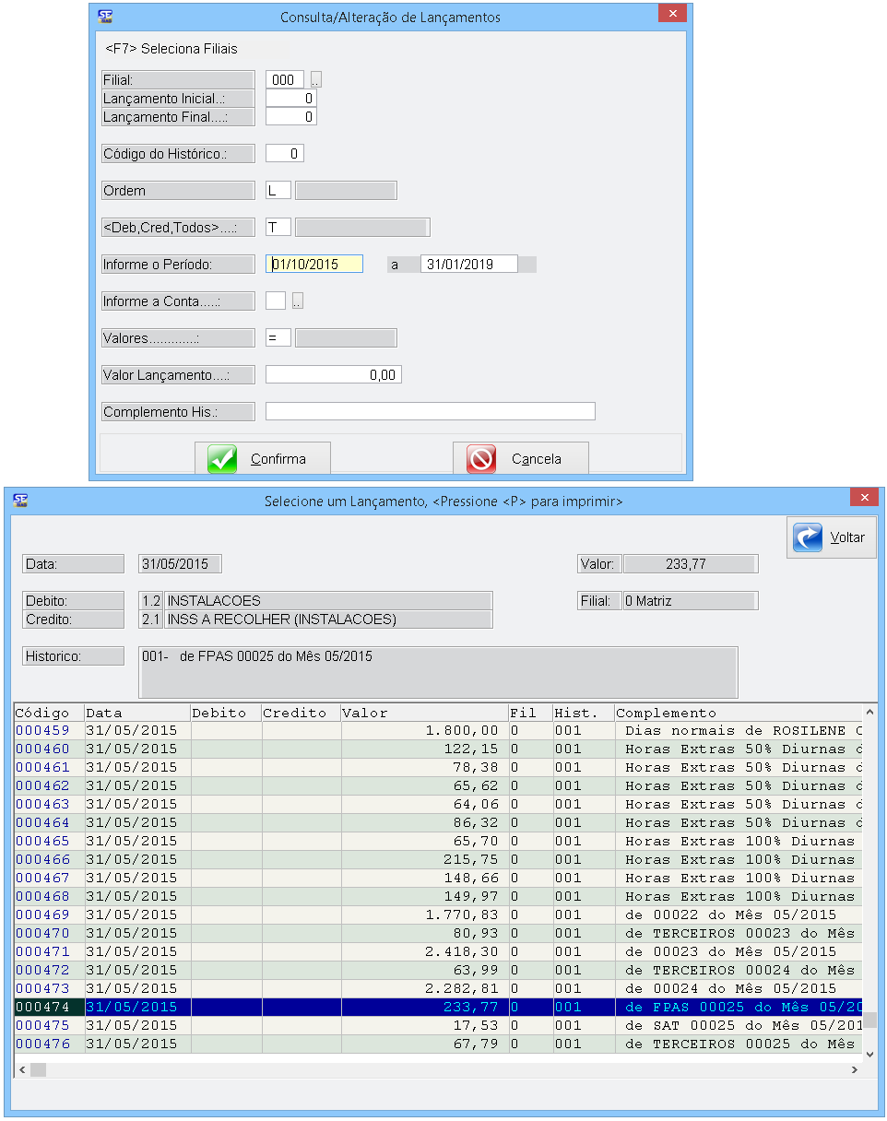887x1121 pixels.
Task: Click the green checkmark Confirma icon
Action: (x=222, y=459)
